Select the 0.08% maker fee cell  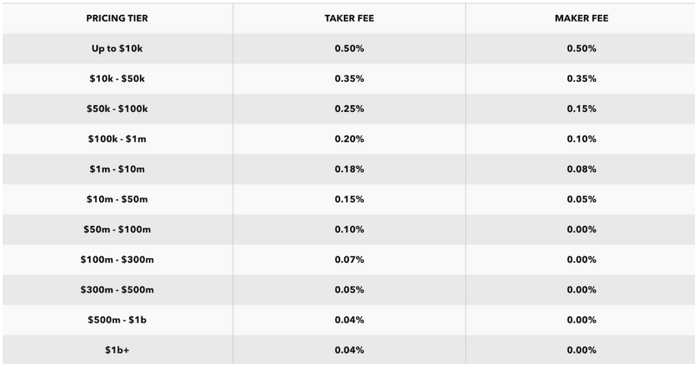[581, 169]
